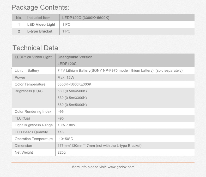Click the LEDP120C (3300K~5600K) column header
The height and width of the screenshot is (177, 206).
[86, 18]
